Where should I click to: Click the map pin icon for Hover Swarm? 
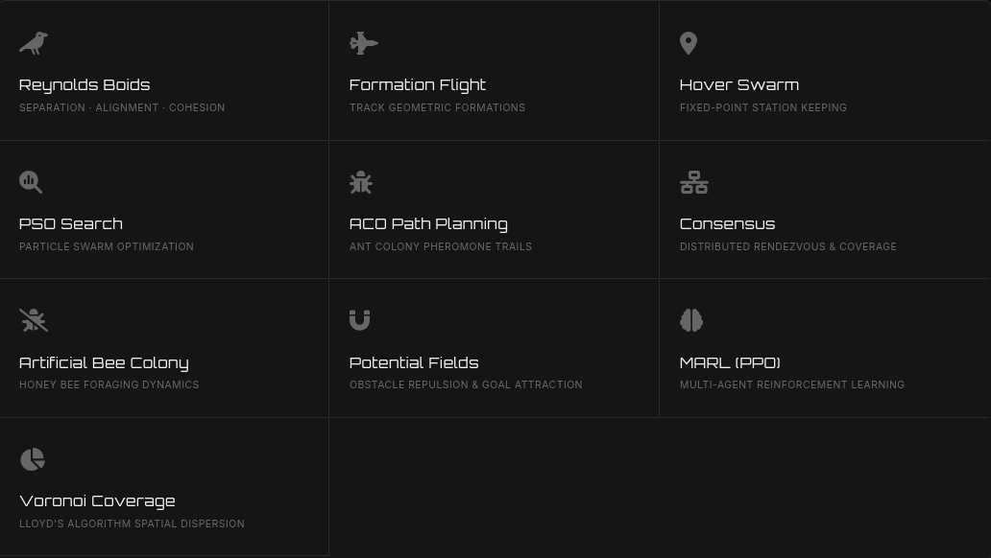click(689, 43)
